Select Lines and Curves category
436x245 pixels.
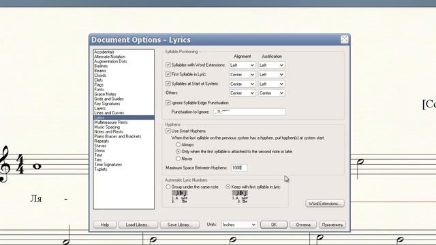[x=109, y=113]
